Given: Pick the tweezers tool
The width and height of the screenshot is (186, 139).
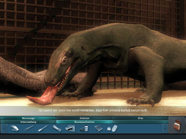Looking at the screenshot, I should tap(28, 128).
